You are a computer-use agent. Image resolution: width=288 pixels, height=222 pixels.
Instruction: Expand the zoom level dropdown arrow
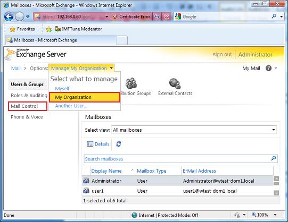[275, 215]
